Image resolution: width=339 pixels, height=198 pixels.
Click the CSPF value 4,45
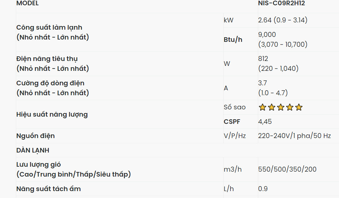pyautogui.click(x=265, y=122)
